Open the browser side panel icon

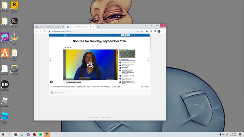click(x=155, y=31)
